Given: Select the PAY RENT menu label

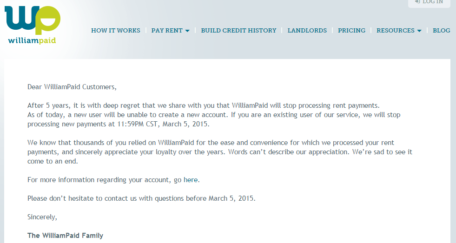Looking at the screenshot, I should pyautogui.click(x=167, y=31).
